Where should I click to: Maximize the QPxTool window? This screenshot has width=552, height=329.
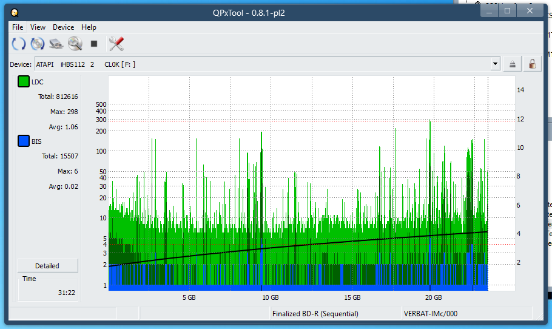pos(508,11)
